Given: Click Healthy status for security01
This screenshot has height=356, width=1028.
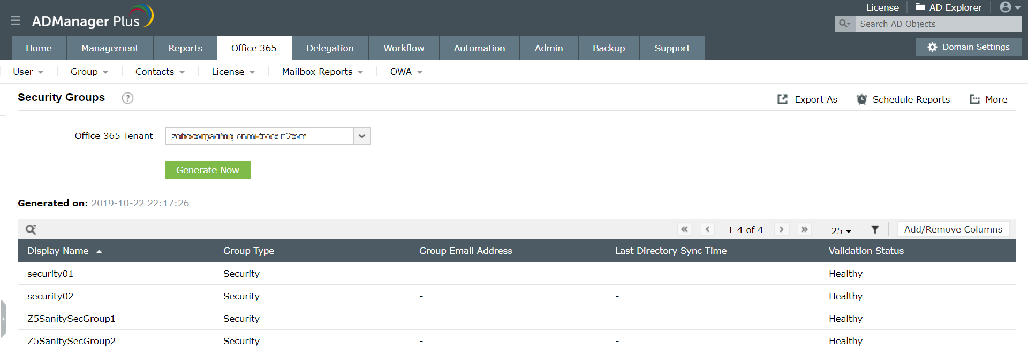Looking at the screenshot, I should tap(845, 274).
